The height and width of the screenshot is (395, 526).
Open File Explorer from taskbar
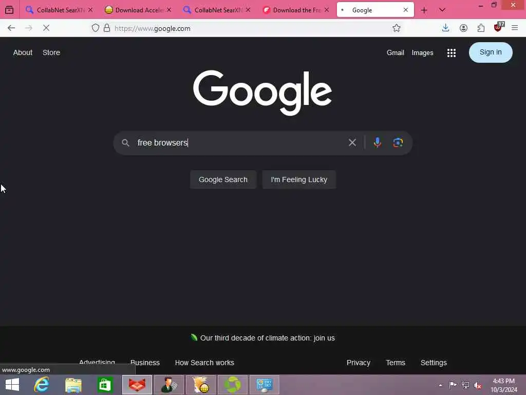point(73,385)
